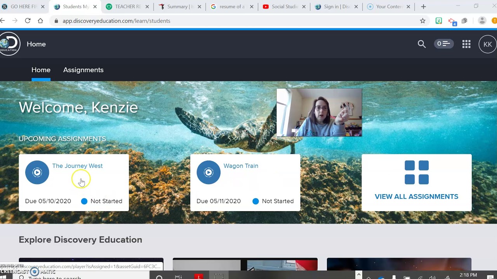
Task: Open the apps grid menu icon
Action: pyautogui.click(x=466, y=44)
